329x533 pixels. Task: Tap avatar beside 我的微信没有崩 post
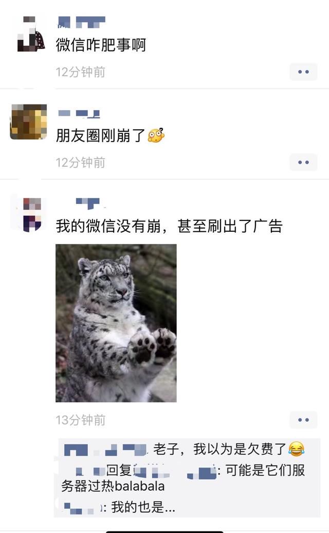[29, 214]
